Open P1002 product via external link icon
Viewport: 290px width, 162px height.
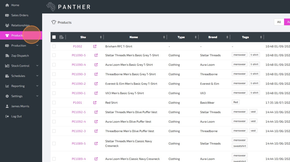(x=95, y=46)
